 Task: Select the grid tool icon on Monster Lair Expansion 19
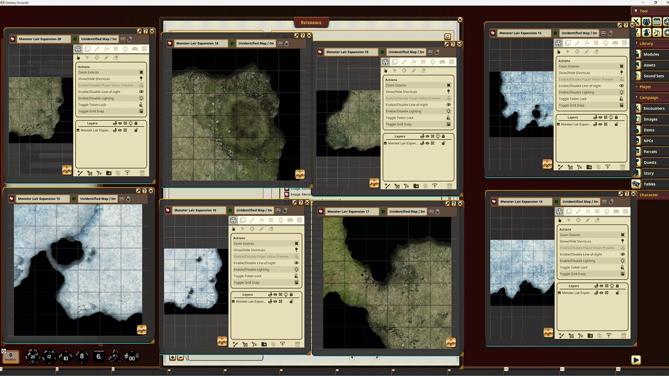[451, 61]
